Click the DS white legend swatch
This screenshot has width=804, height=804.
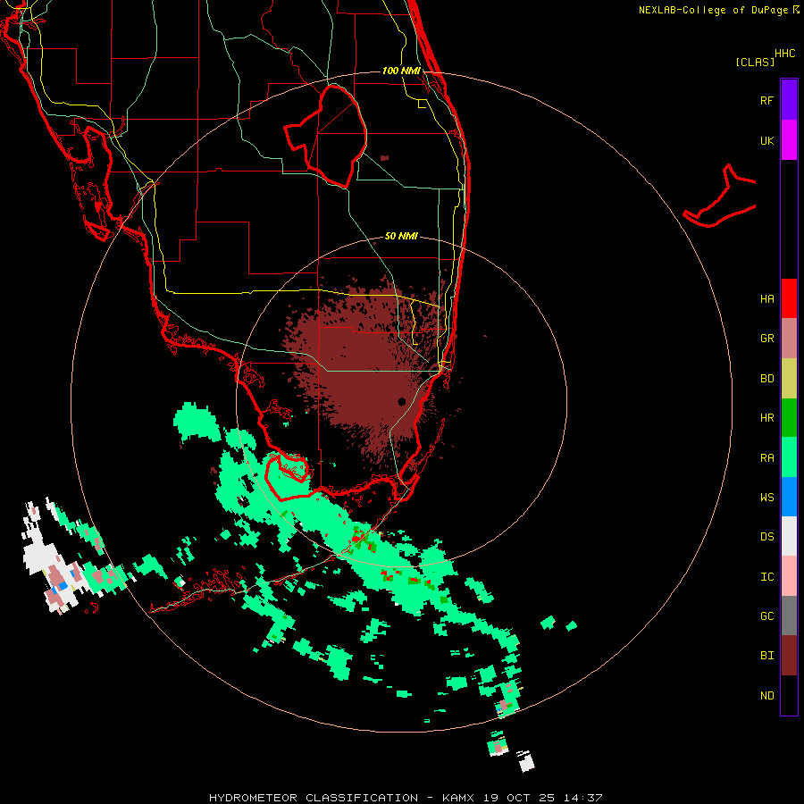789,536
